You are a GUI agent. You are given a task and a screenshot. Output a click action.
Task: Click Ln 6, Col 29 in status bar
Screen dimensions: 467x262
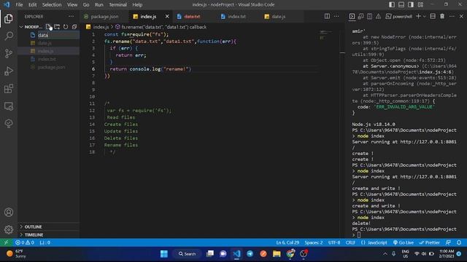(x=287, y=242)
